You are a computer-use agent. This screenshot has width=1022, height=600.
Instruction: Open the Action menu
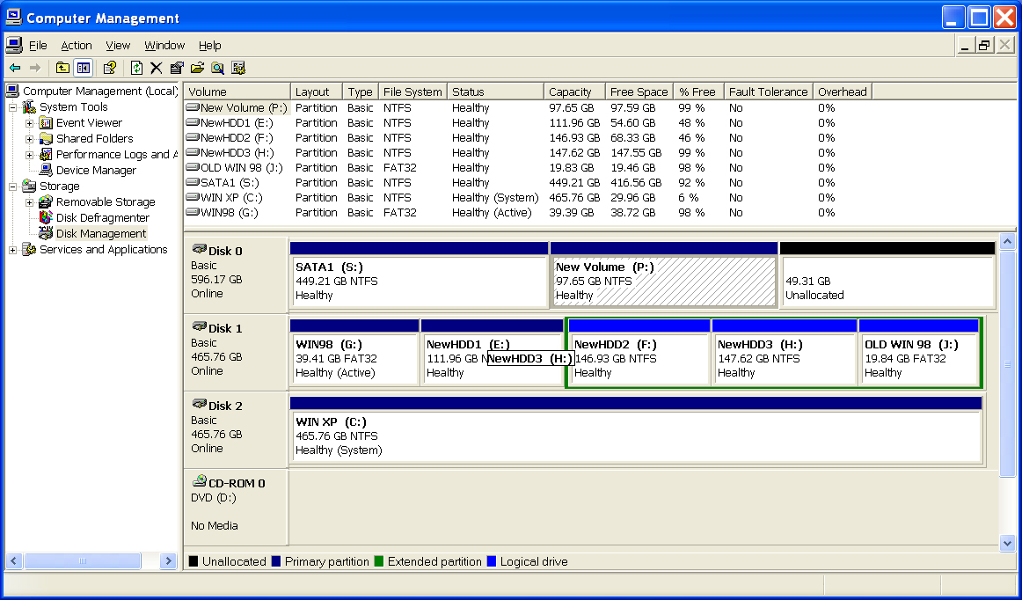[76, 46]
